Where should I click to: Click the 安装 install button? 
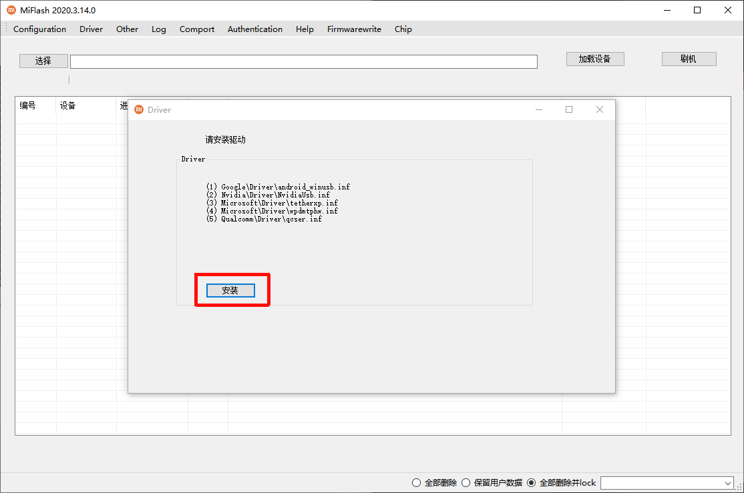tap(230, 291)
